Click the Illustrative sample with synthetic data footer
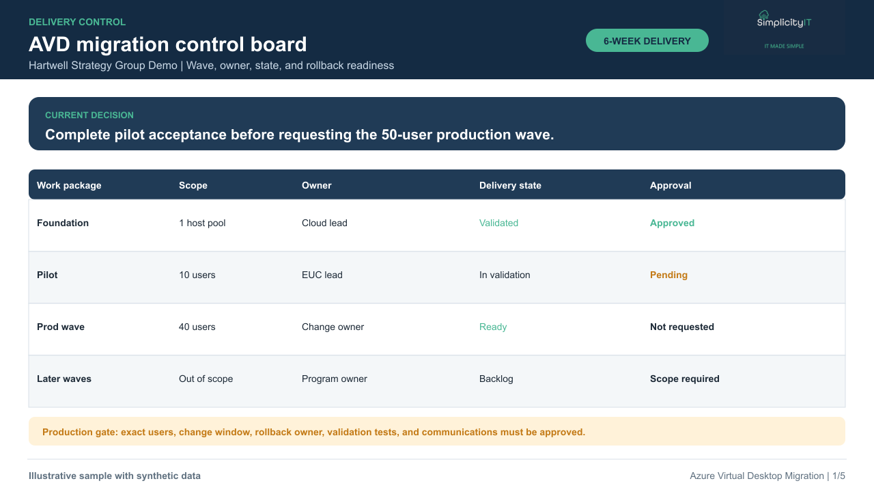This screenshot has height=492, width=874. pyautogui.click(x=115, y=476)
